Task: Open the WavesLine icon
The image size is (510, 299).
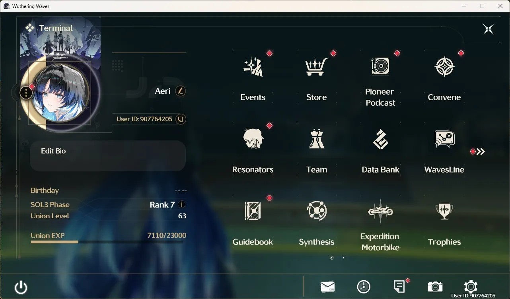Action: (444, 139)
